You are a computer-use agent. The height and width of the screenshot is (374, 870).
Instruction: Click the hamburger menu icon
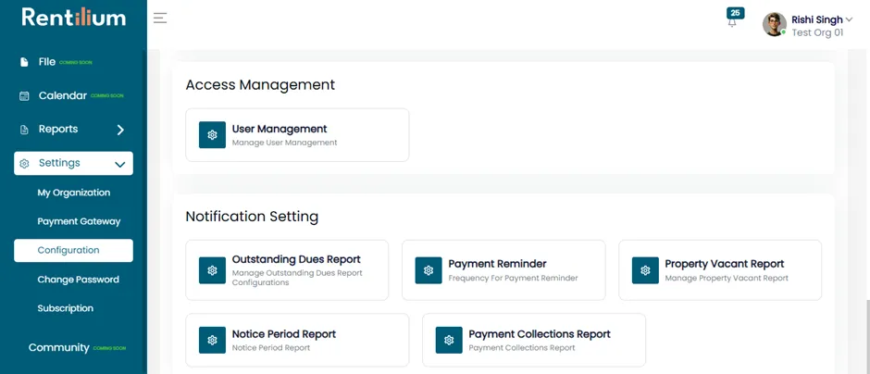[160, 18]
